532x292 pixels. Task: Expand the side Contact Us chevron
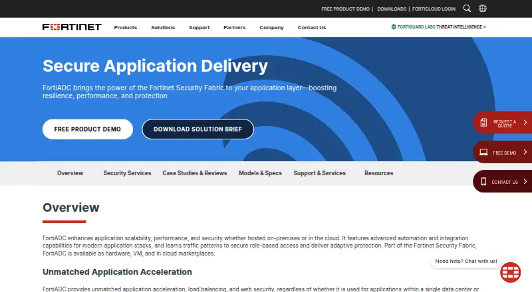pyautogui.click(x=525, y=182)
